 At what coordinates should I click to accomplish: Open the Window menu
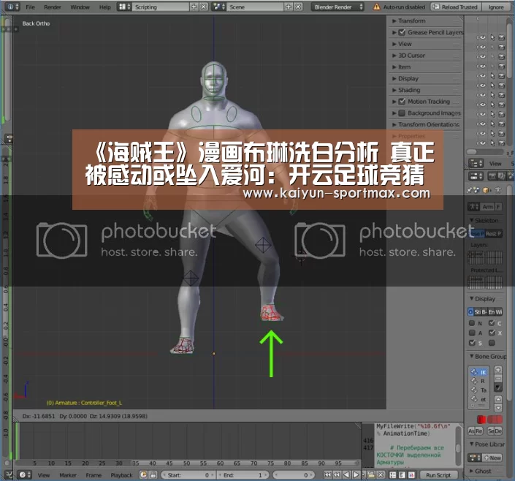(x=80, y=7)
